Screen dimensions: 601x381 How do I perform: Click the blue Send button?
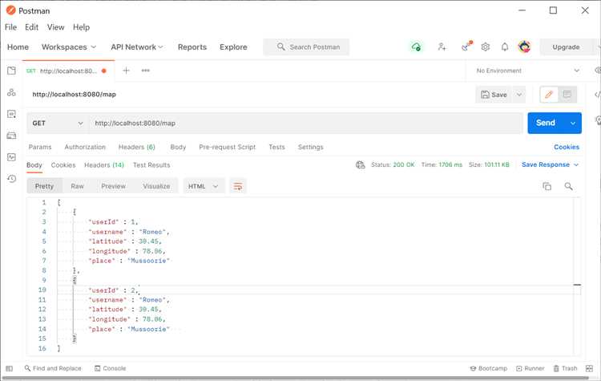tap(545, 123)
